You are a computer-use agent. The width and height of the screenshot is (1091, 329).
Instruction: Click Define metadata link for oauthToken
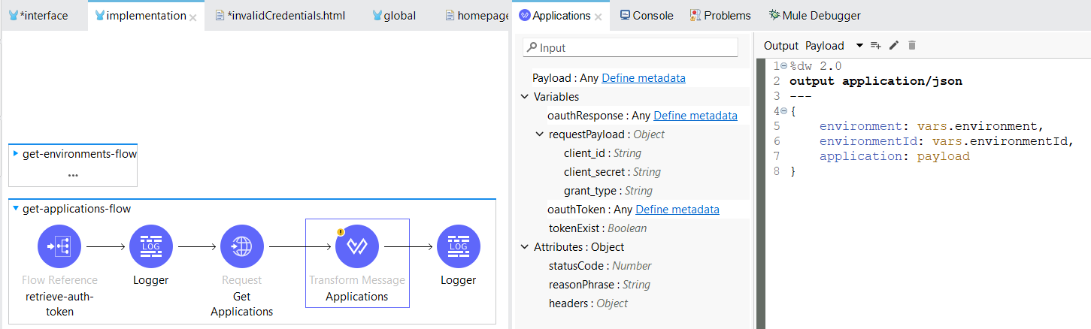point(677,210)
